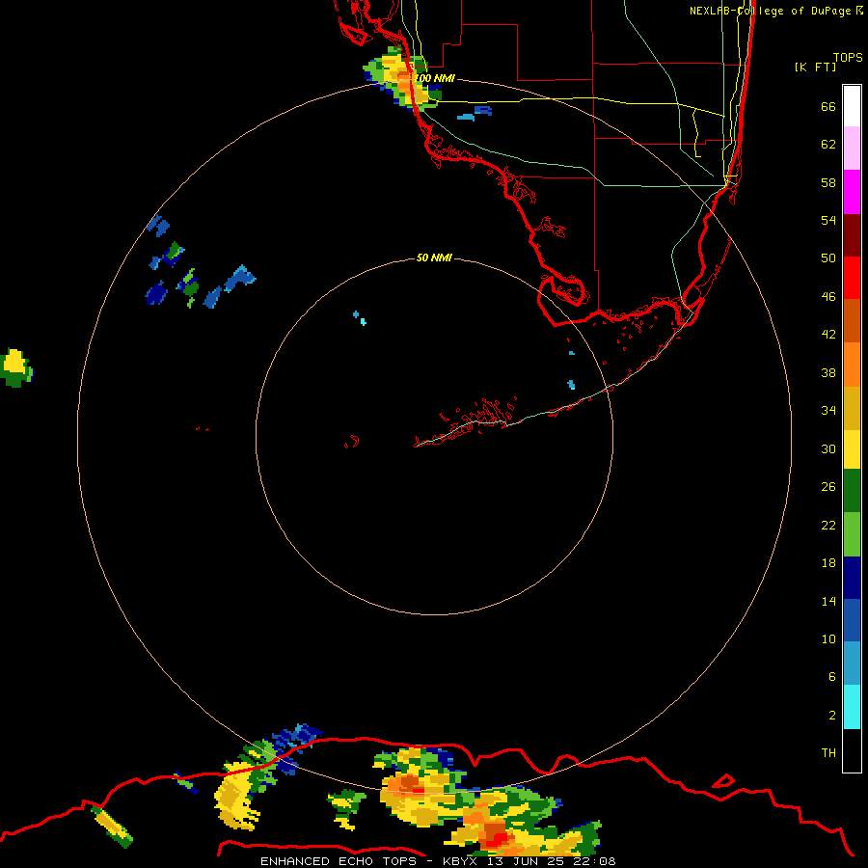
Task: Click the "TOPS" legend heading
Action: tap(848, 57)
